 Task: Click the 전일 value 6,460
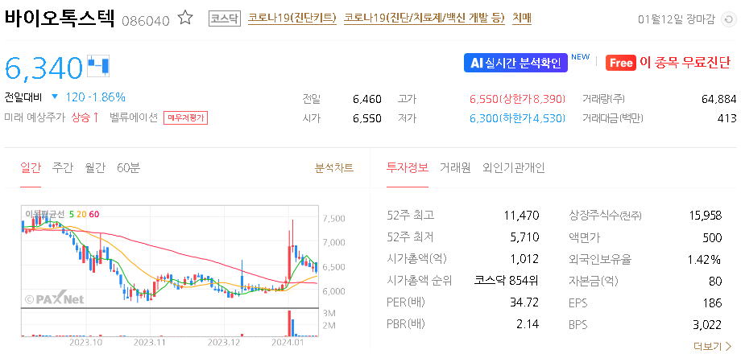pos(367,99)
